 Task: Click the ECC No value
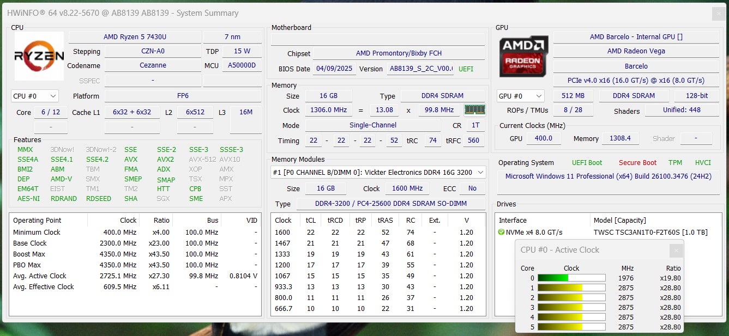(472, 188)
